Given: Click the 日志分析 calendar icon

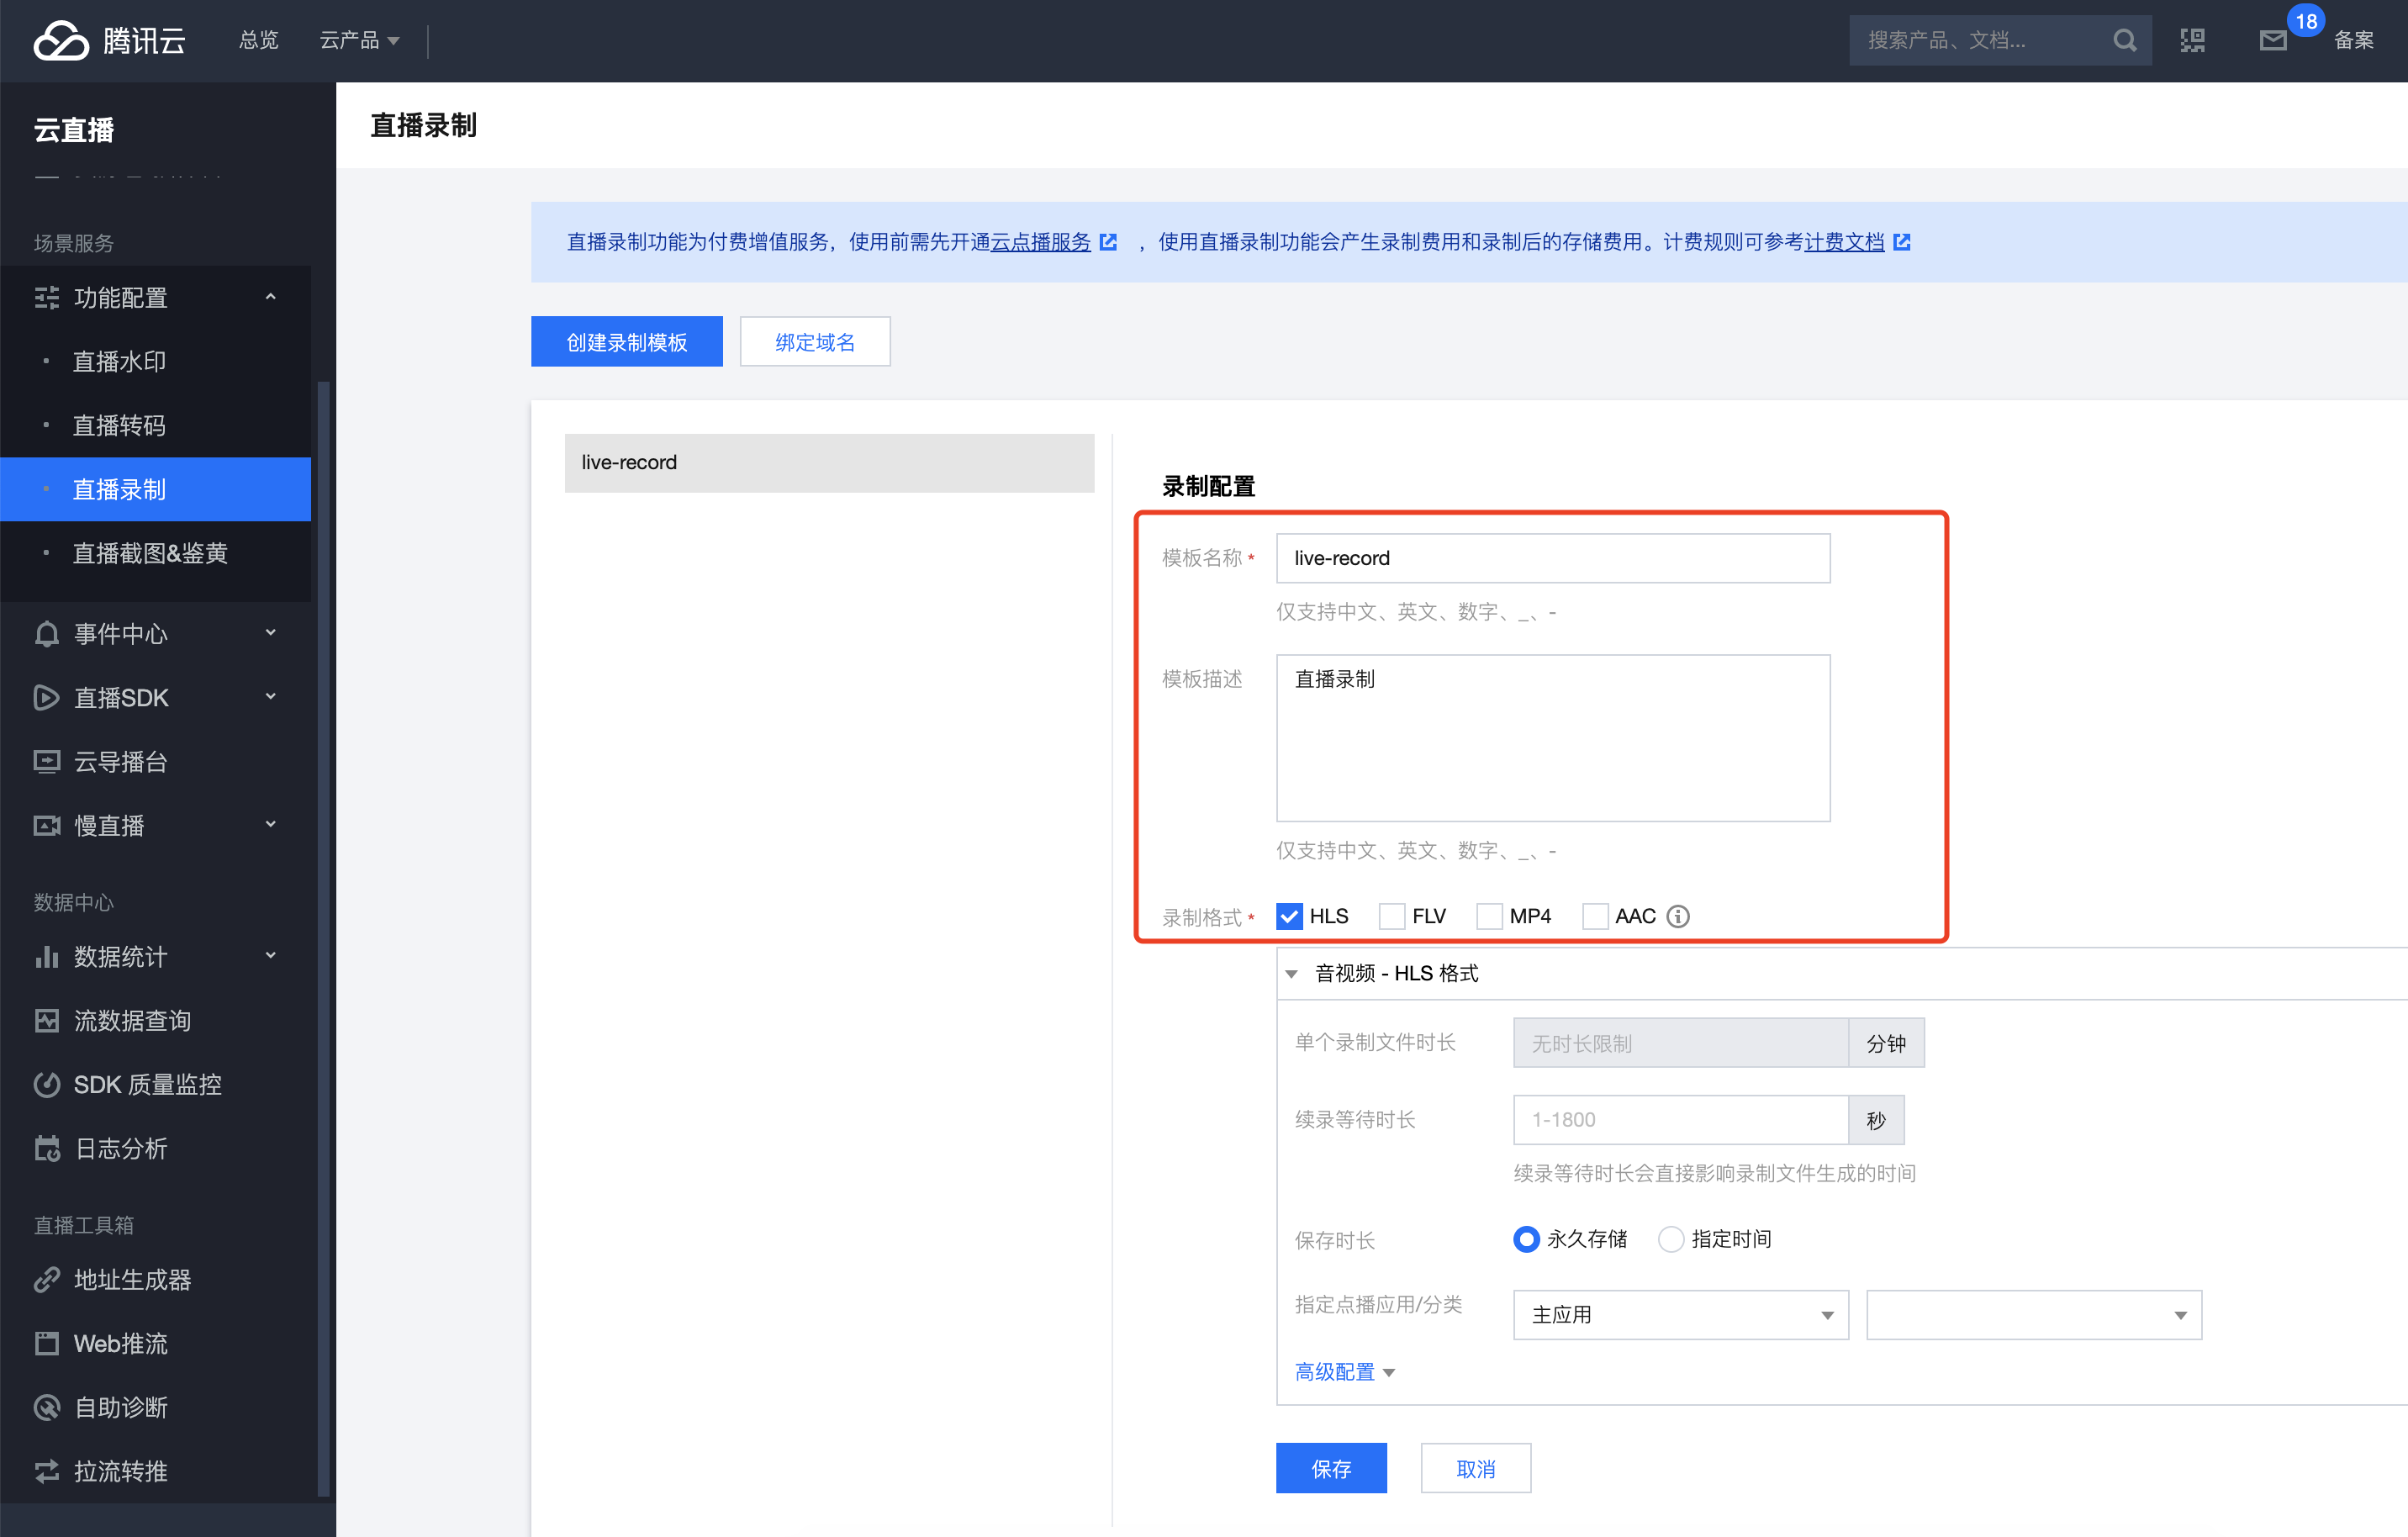Looking at the screenshot, I should [47, 1148].
